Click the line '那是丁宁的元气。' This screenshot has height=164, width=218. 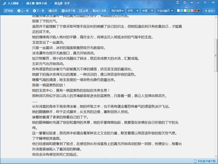point(45,21)
